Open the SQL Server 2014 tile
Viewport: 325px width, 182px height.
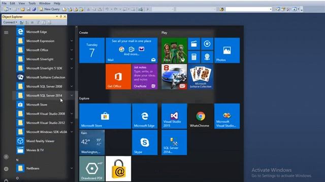pos(174,143)
